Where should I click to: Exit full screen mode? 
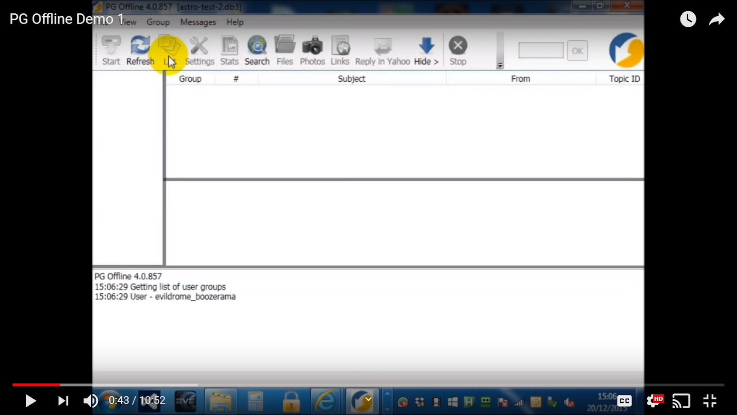click(710, 401)
